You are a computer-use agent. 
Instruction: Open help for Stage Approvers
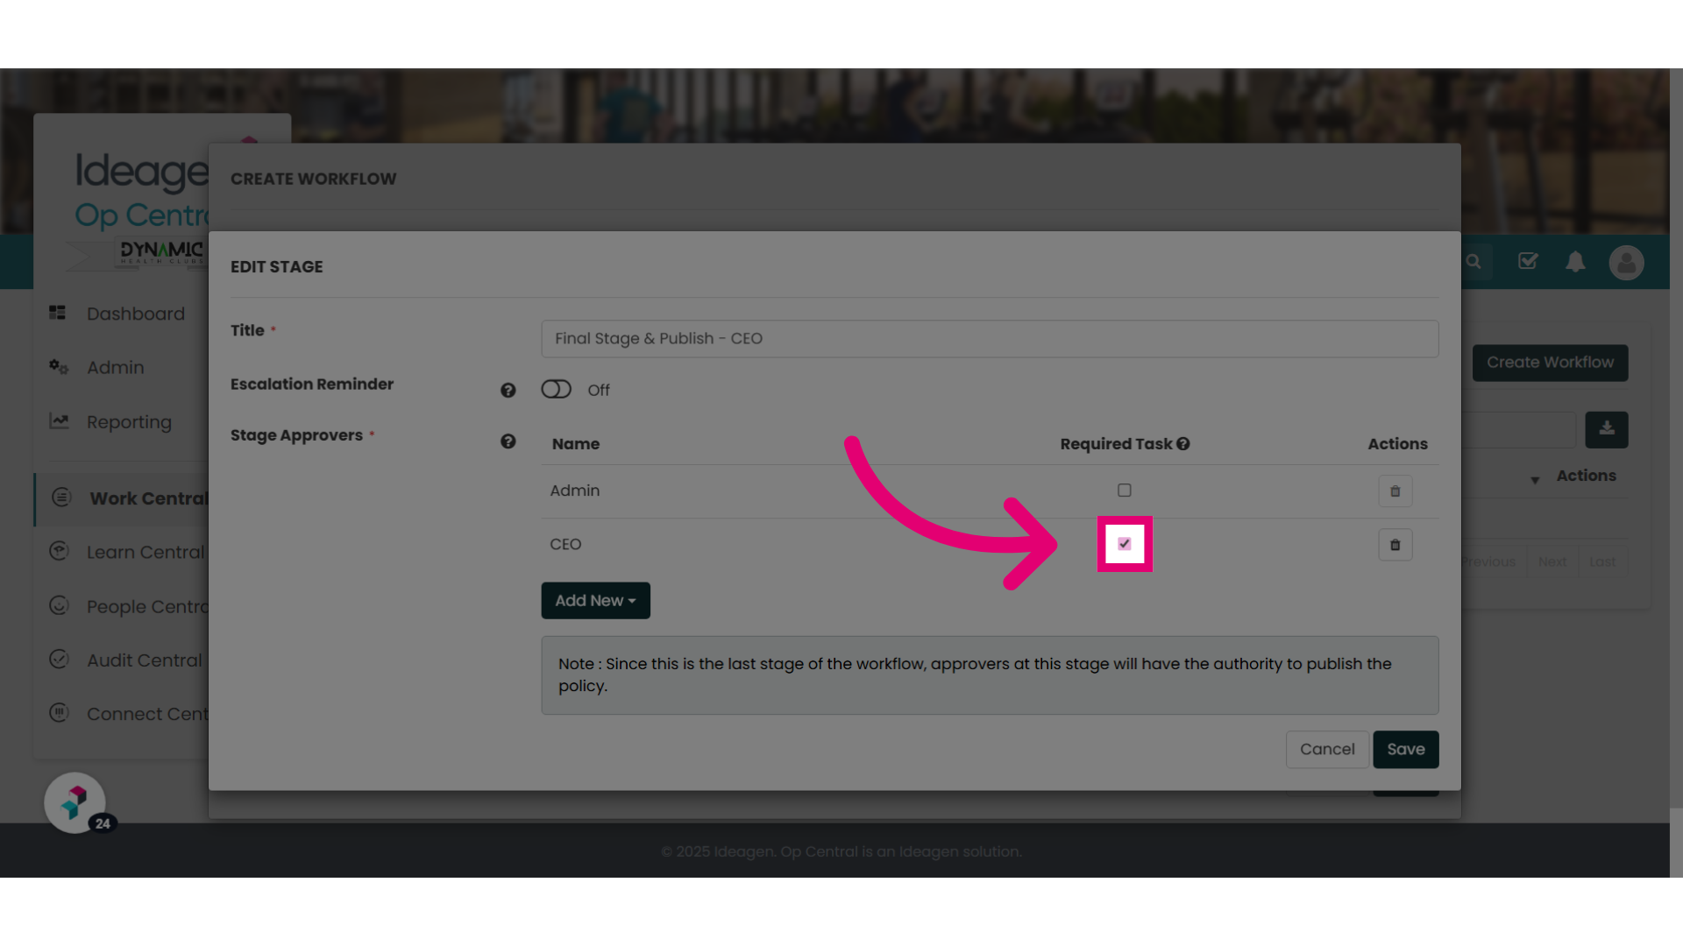pyautogui.click(x=508, y=441)
